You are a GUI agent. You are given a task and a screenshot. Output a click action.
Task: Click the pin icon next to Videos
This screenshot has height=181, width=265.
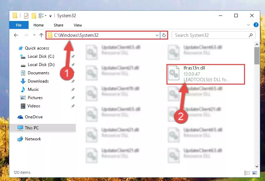pyautogui.click(x=73, y=106)
